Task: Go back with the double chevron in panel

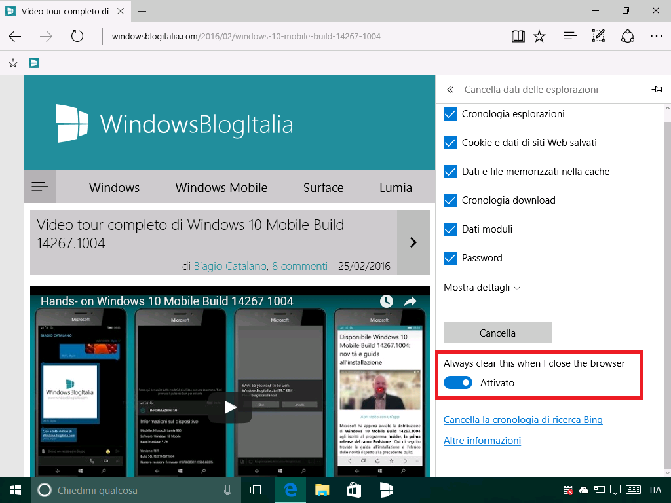Action: [x=450, y=90]
